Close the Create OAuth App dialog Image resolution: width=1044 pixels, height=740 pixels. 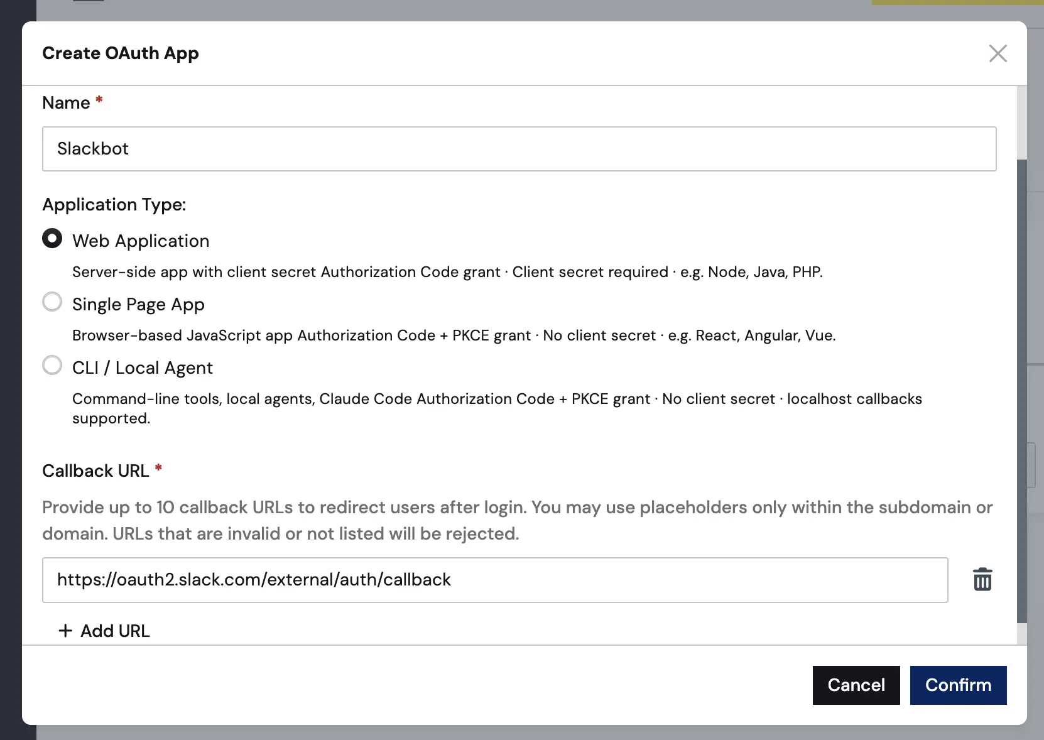998,53
